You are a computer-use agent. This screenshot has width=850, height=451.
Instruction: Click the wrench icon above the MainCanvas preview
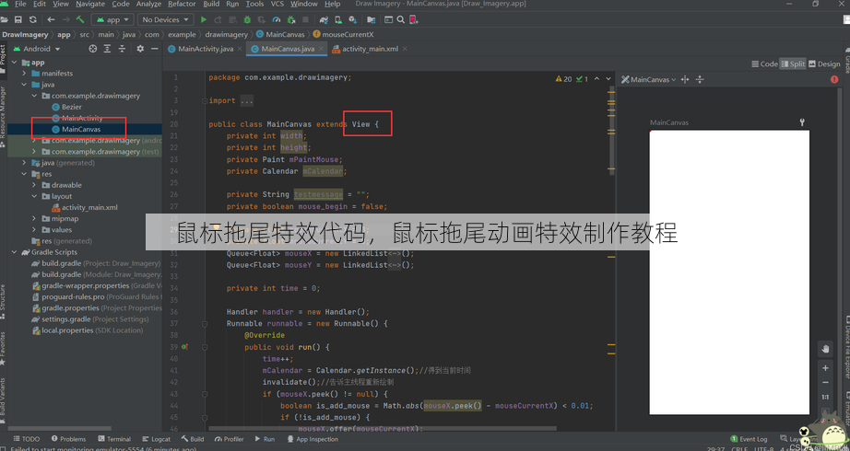click(x=802, y=122)
